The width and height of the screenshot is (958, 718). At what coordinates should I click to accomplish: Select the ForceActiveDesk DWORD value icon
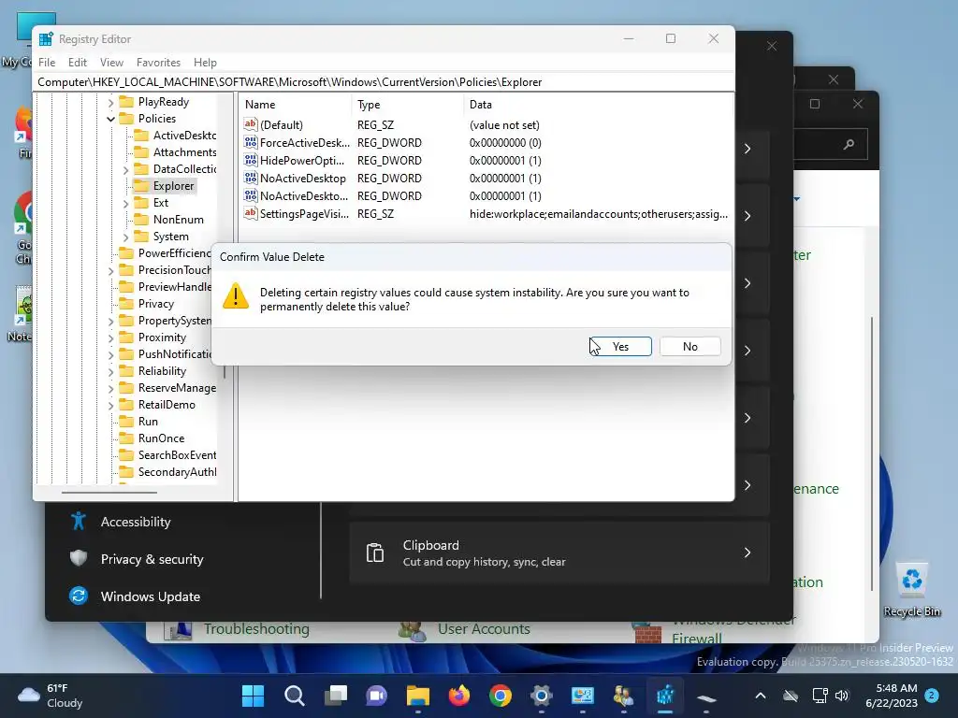tap(251, 142)
